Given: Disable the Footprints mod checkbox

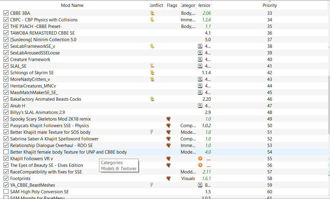Looking at the screenshot, I should [6, 178].
